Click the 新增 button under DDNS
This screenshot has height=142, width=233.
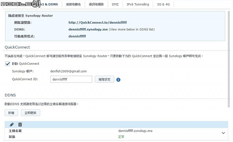11,113
